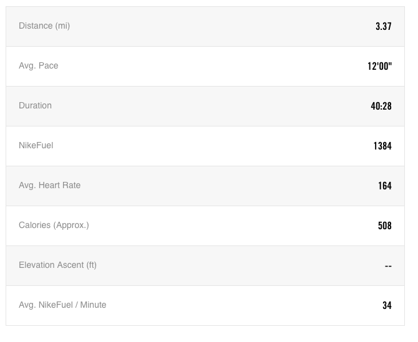The height and width of the screenshot is (342, 418).
Task: Select the 40:28 duration value
Action: point(381,106)
